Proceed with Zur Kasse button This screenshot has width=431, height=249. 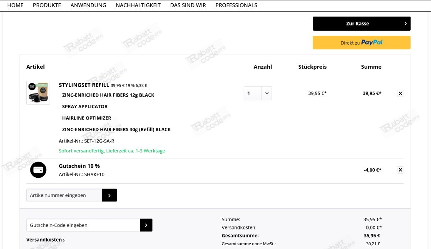tap(361, 24)
